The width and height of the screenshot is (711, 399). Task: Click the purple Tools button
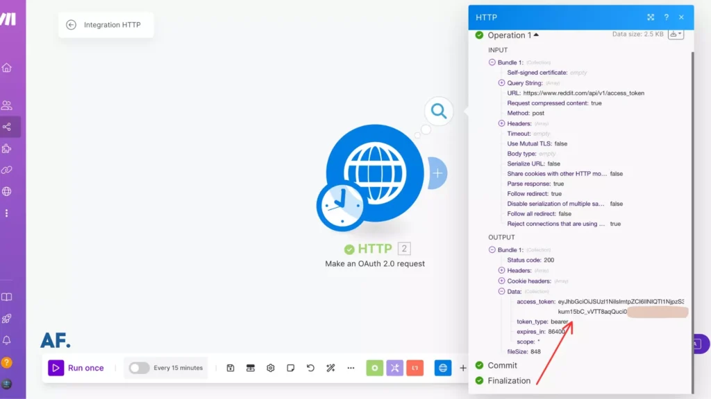point(395,368)
